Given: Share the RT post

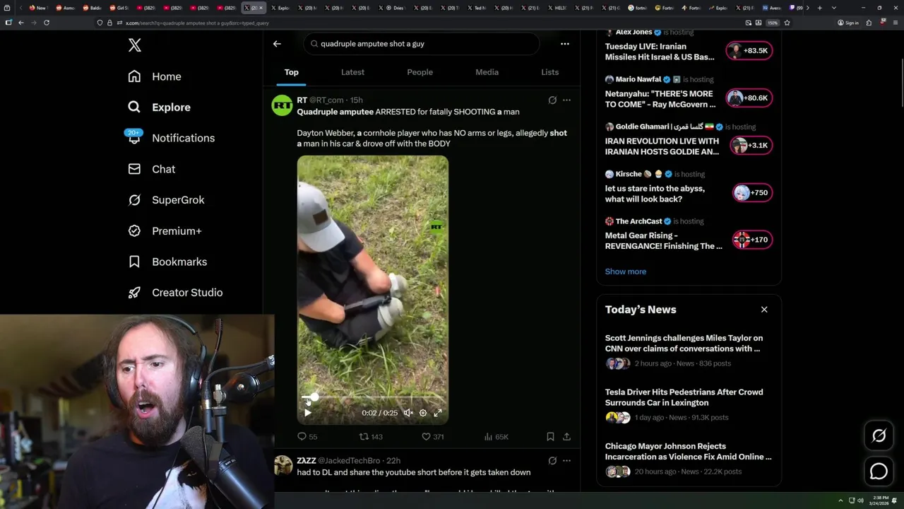Looking at the screenshot, I should coord(566,437).
